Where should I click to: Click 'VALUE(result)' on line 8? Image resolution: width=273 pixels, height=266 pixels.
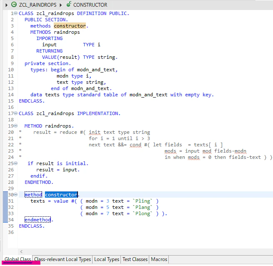[61, 57]
